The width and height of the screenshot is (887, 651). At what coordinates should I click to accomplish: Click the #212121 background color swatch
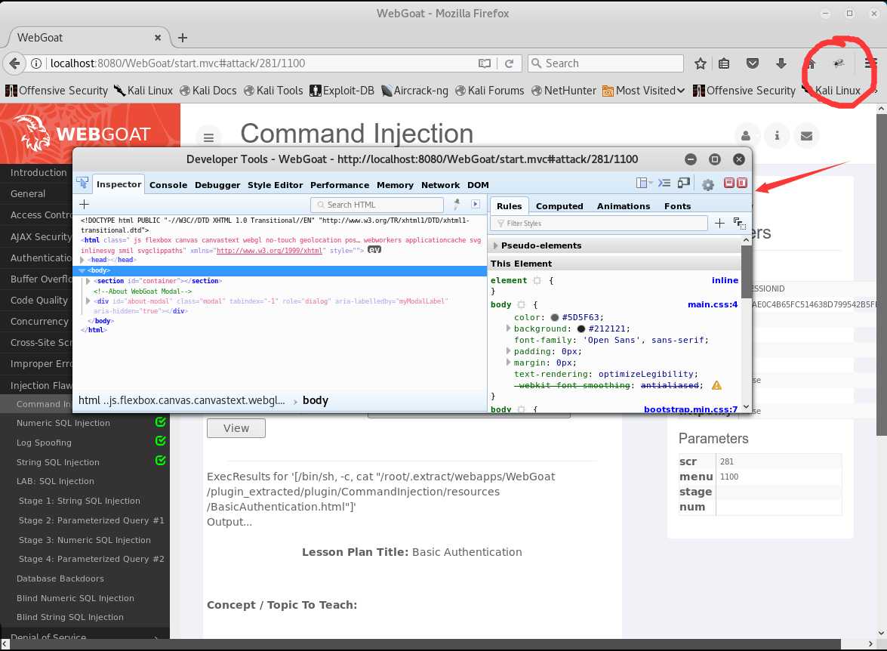581,329
